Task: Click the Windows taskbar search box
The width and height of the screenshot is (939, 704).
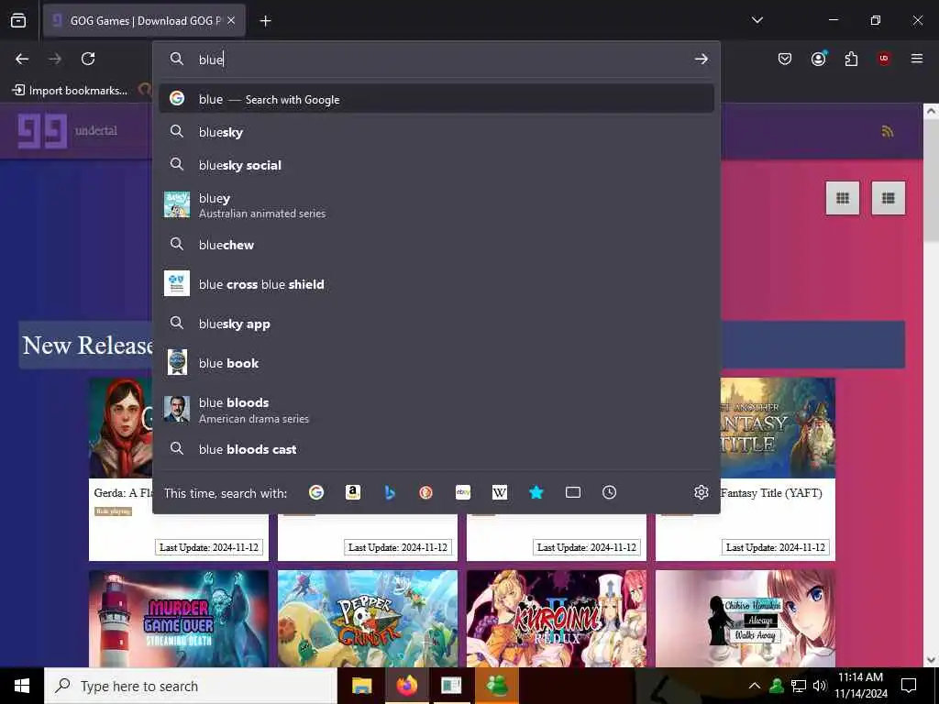Action: [191, 686]
